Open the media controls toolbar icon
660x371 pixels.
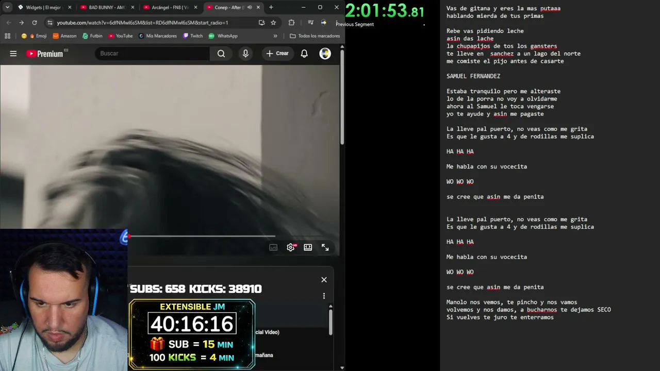310,23
